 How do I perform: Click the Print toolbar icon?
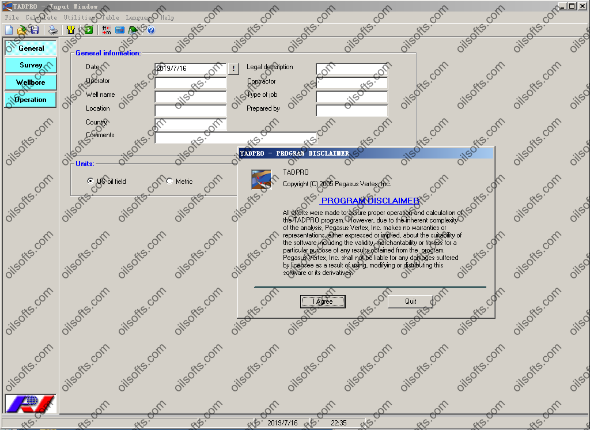point(53,30)
